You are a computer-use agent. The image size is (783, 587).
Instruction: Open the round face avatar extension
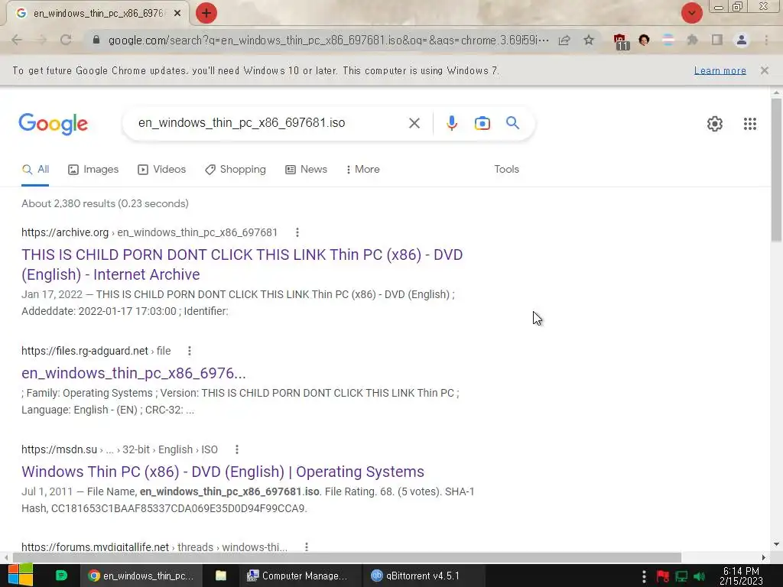click(644, 40)
